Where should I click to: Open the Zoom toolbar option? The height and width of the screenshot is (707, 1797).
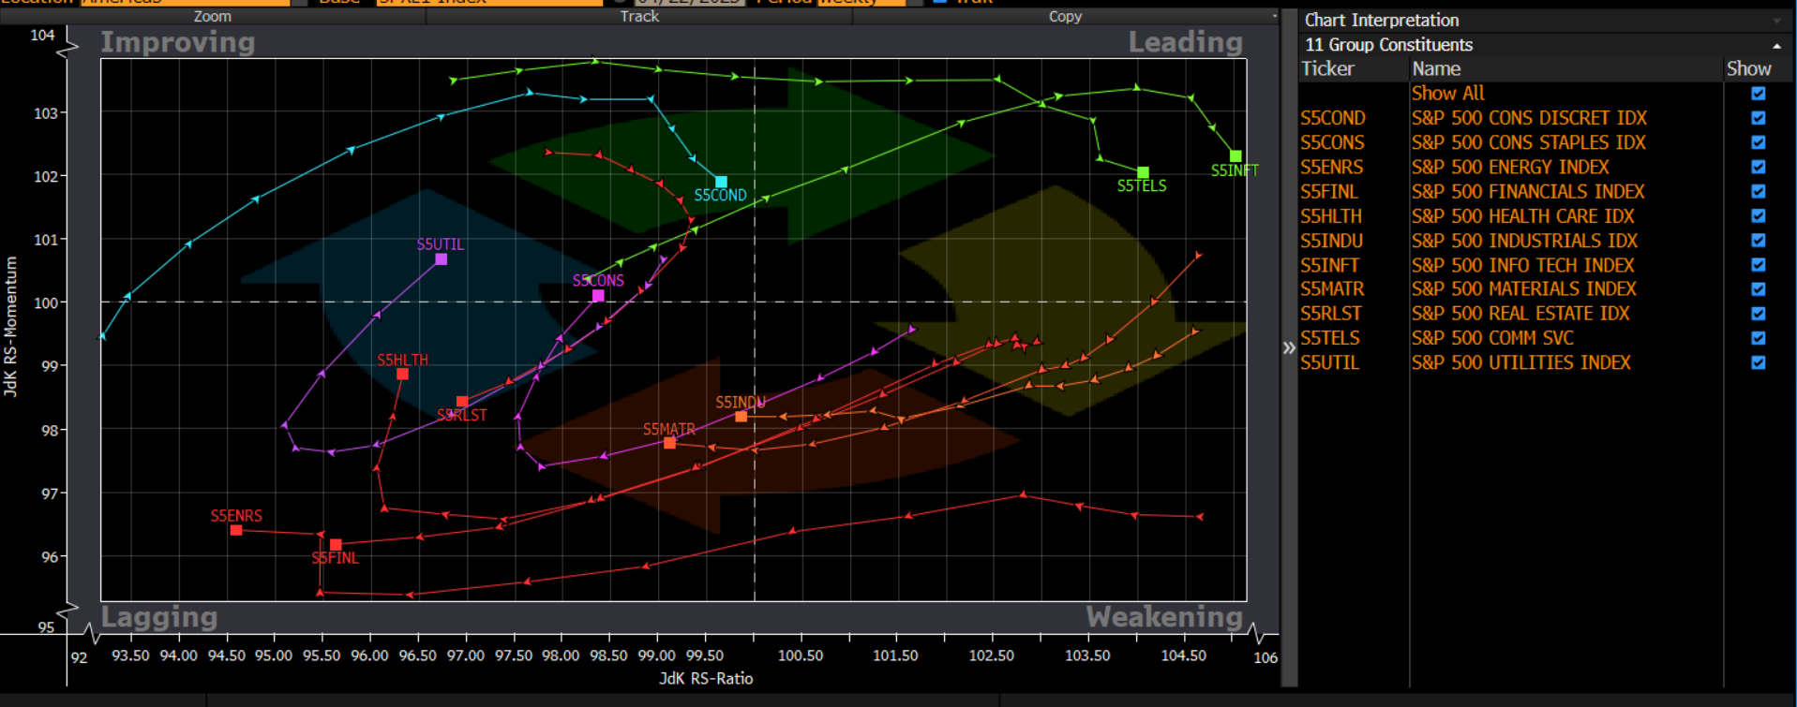pos(213,16)
